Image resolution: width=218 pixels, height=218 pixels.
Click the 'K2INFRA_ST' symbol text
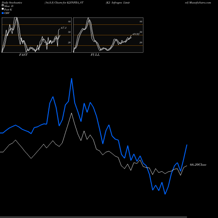[x=75, y=3]
